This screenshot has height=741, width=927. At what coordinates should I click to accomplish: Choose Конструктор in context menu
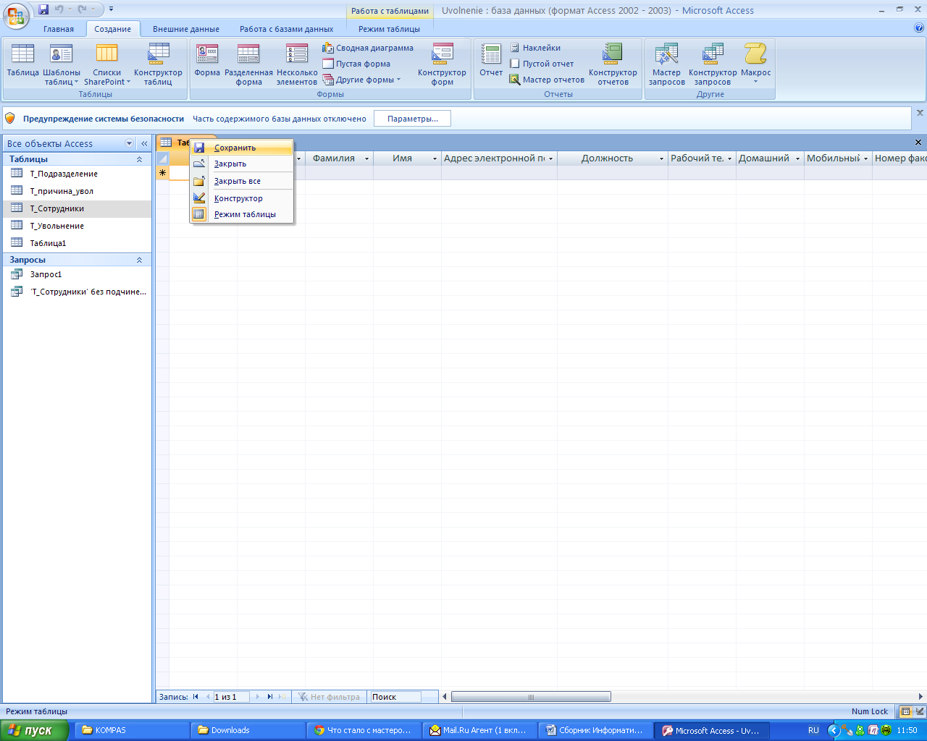(x=242, y=198)
